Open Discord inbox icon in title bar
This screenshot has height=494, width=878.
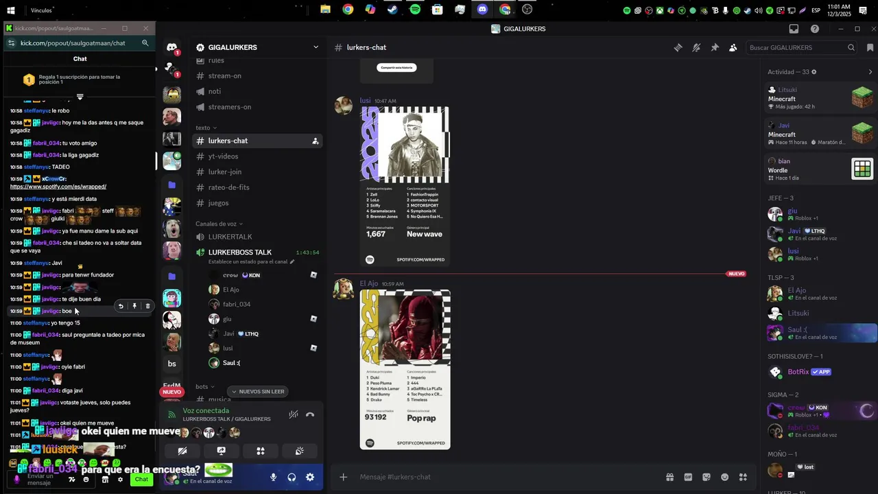coord(794,29)
